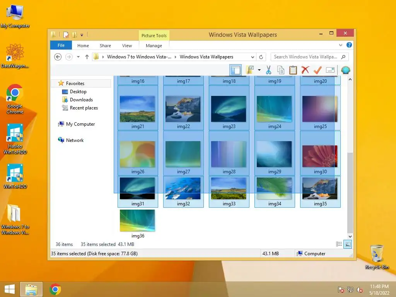Open the DataWagon desktop shortcut
This screenshot has height=297, width=396.
15,56
